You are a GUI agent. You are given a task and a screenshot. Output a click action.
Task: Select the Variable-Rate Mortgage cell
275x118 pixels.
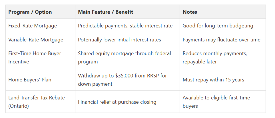40,39
